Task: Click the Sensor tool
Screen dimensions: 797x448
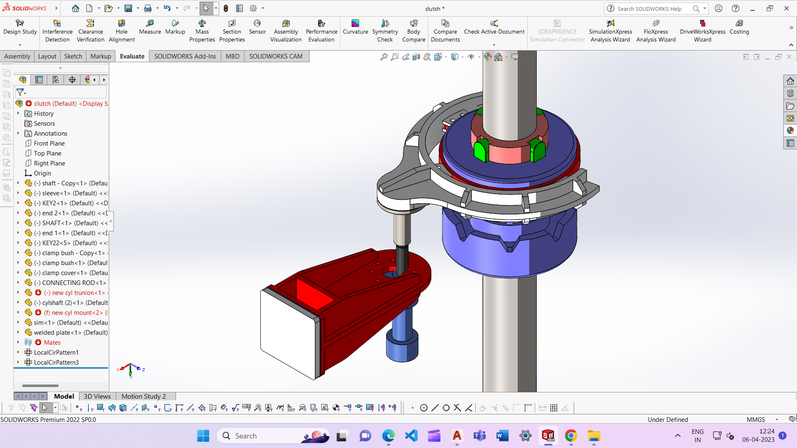Action: tap(257, 27)
